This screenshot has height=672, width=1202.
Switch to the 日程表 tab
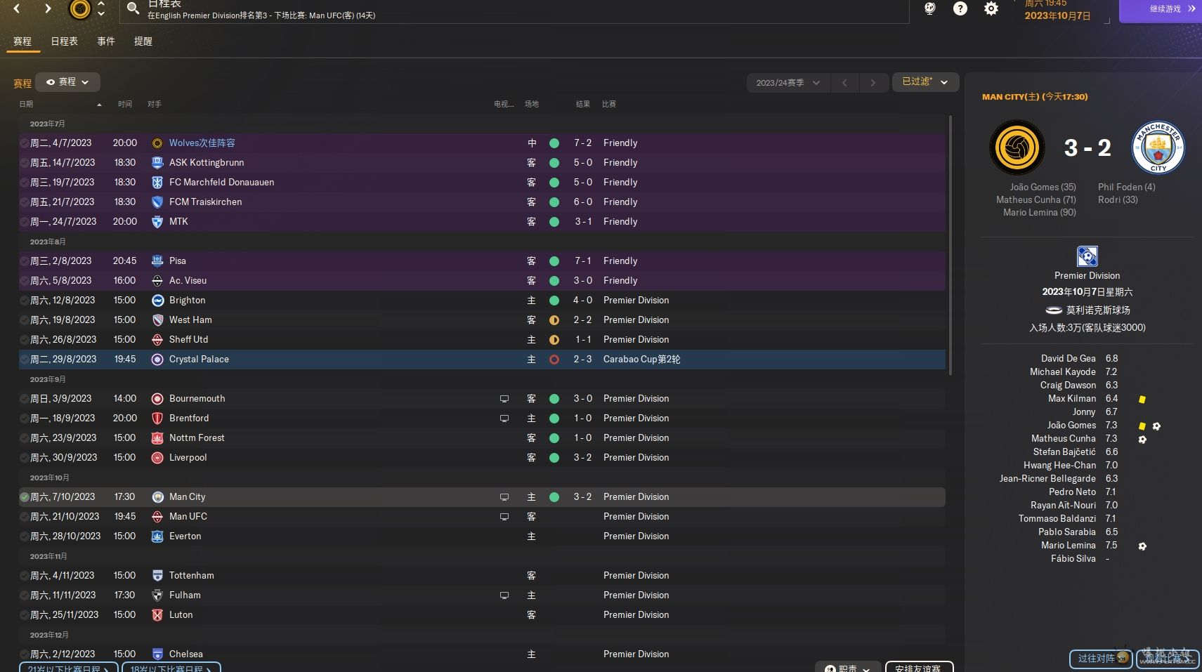tap(64, 41)
